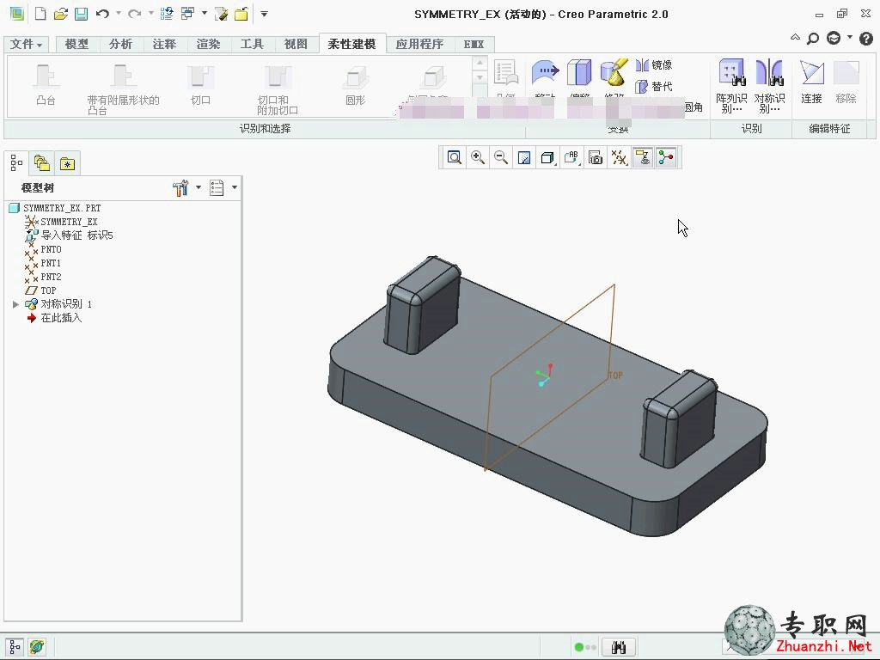Minimize the ribbon with the up chevron
The width and height of the screenshot is (880, 660).
795,38
